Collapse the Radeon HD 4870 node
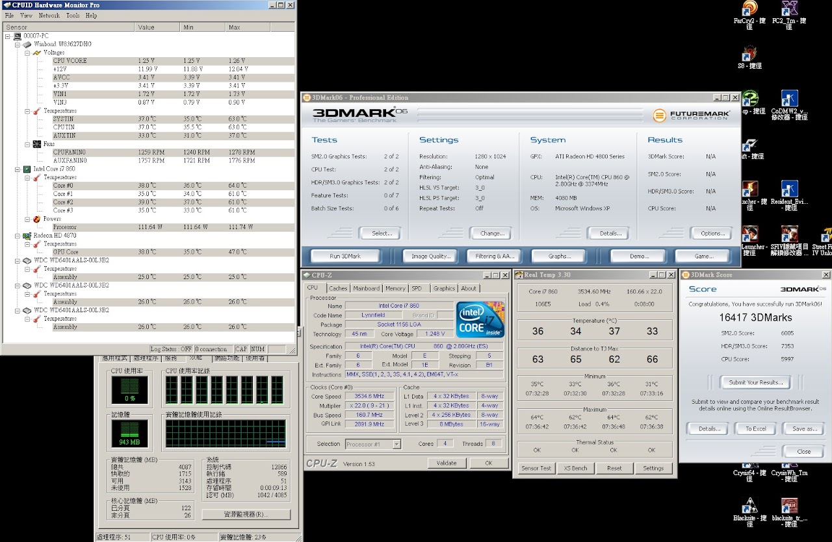 [x=18, y=236]
